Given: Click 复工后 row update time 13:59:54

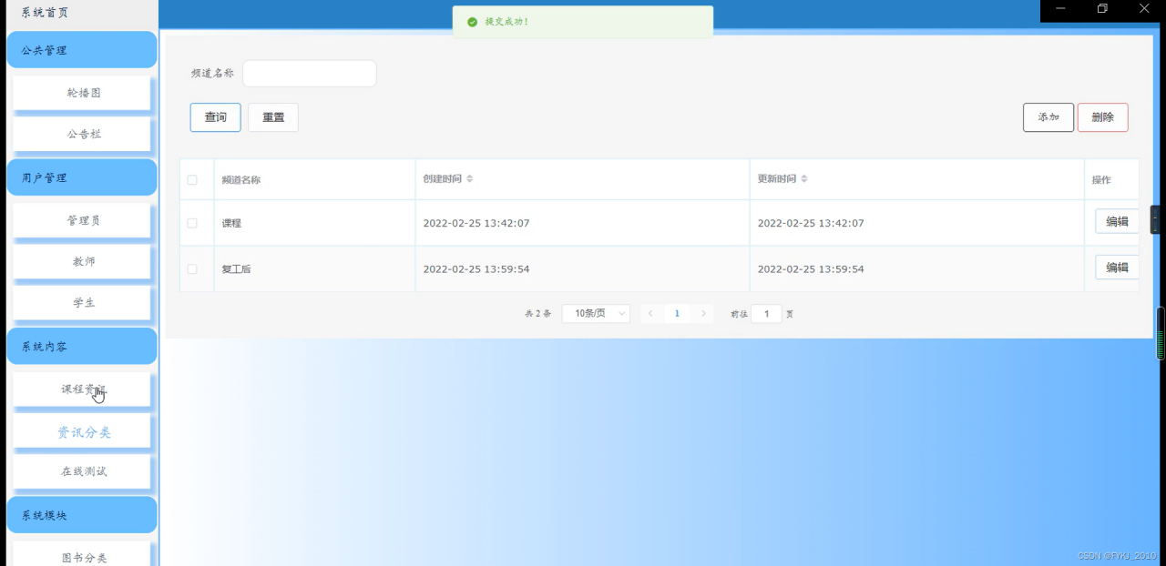Looking at the screenshot, I should (x=811, y=269).
